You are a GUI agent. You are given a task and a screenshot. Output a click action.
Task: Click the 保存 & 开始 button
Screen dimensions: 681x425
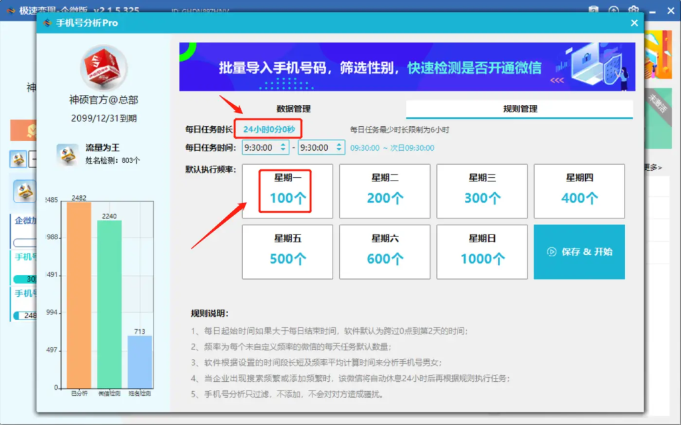point(579,252)
